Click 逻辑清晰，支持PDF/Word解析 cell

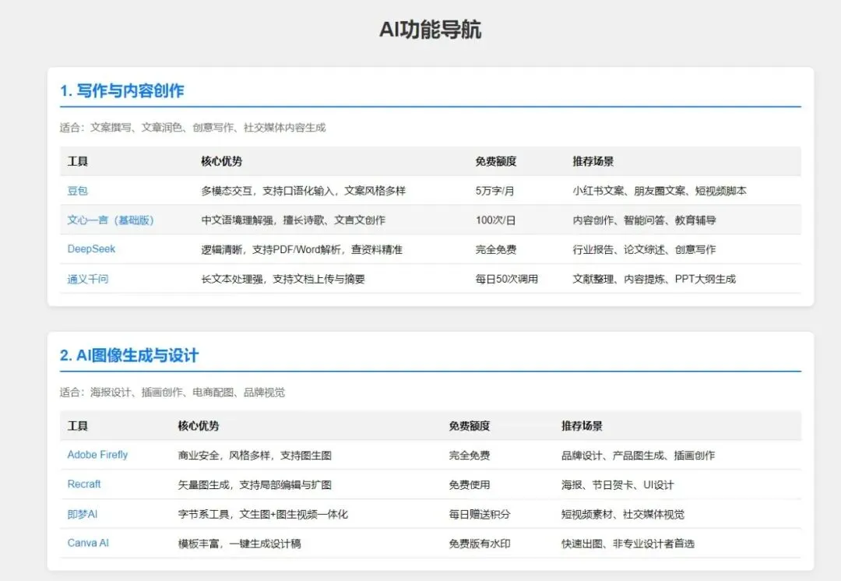(x=302, y=249)
